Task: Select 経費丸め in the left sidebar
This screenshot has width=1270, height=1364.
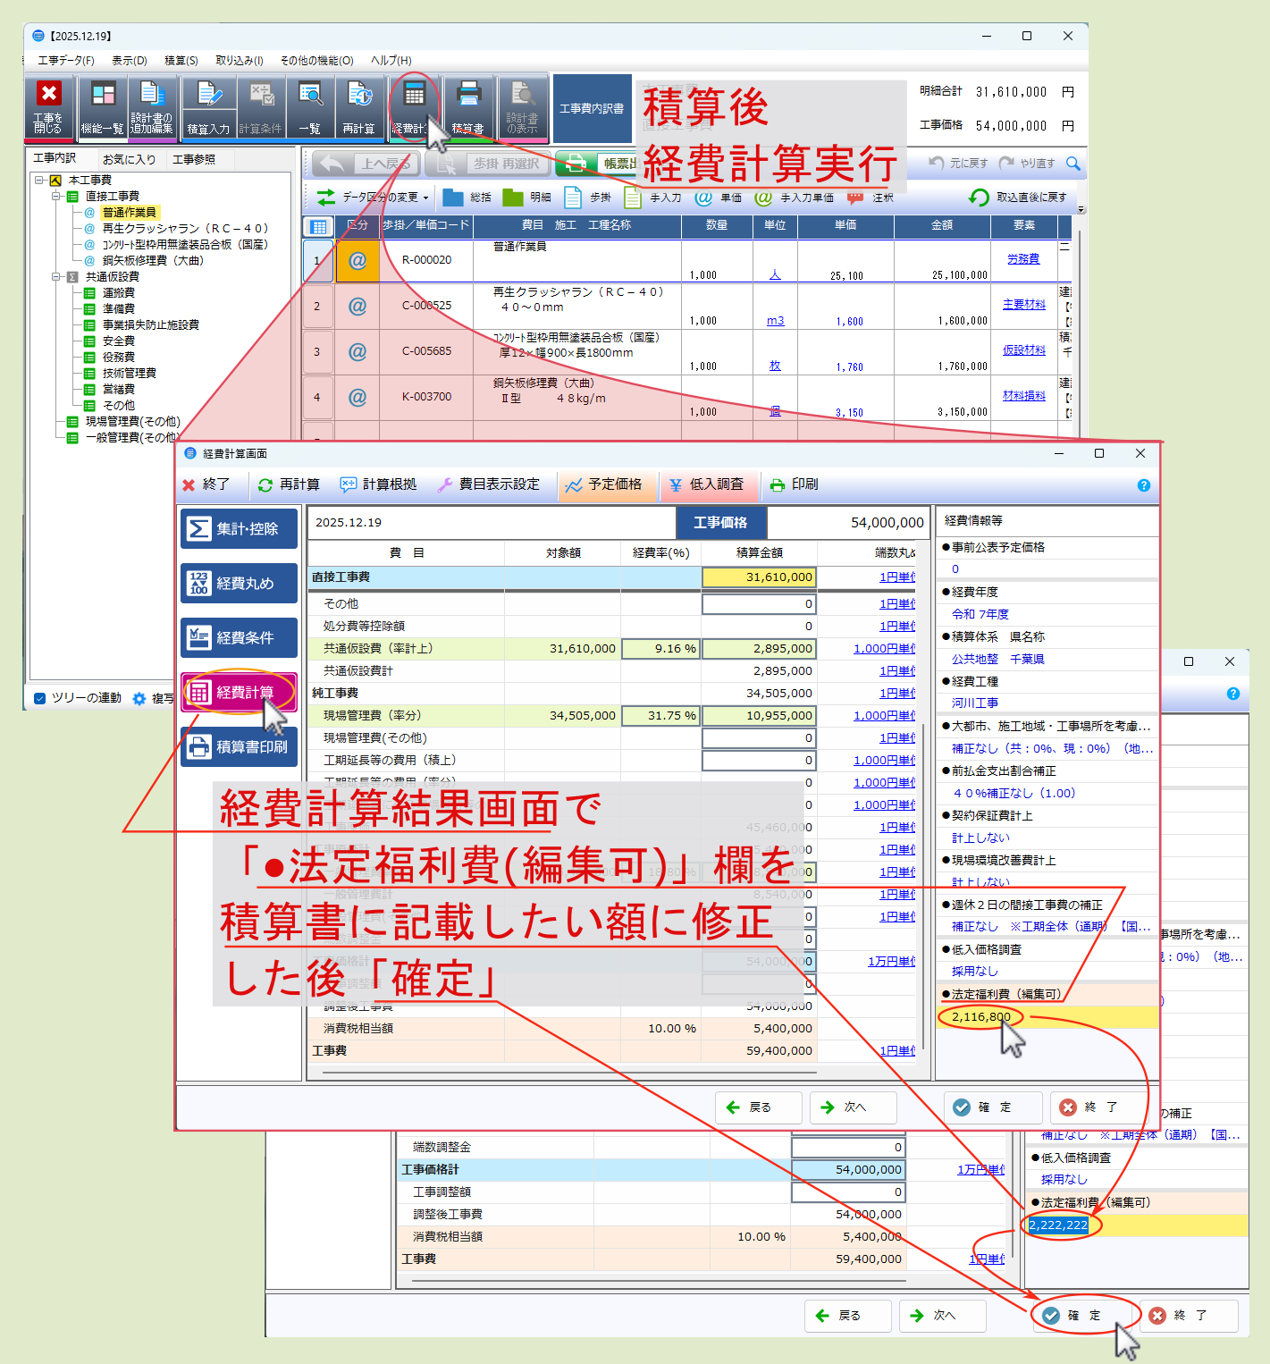Action: click(x=239, y=583)
